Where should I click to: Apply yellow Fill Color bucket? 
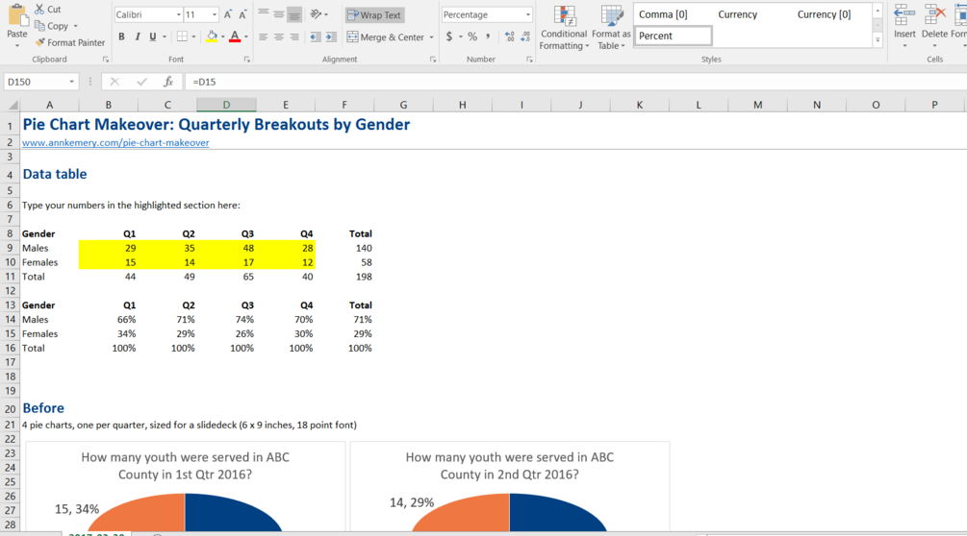[x=212, y=37]
